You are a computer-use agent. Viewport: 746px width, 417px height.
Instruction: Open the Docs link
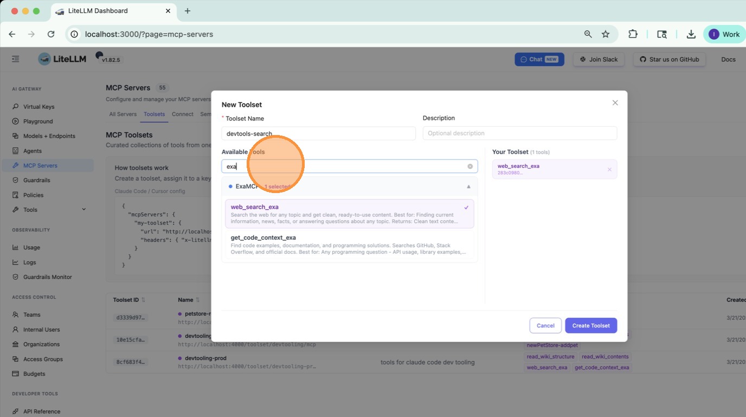point(728,59)
